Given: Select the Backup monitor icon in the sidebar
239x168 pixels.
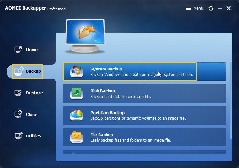Looking at the screenshot, I should (x=18, y=71).
